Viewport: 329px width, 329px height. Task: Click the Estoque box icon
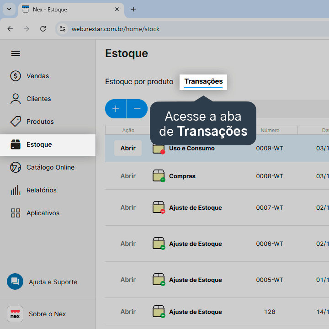pos(16,144)
